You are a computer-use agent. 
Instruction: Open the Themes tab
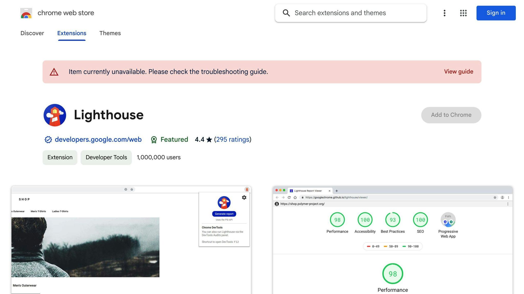point(110,33)
